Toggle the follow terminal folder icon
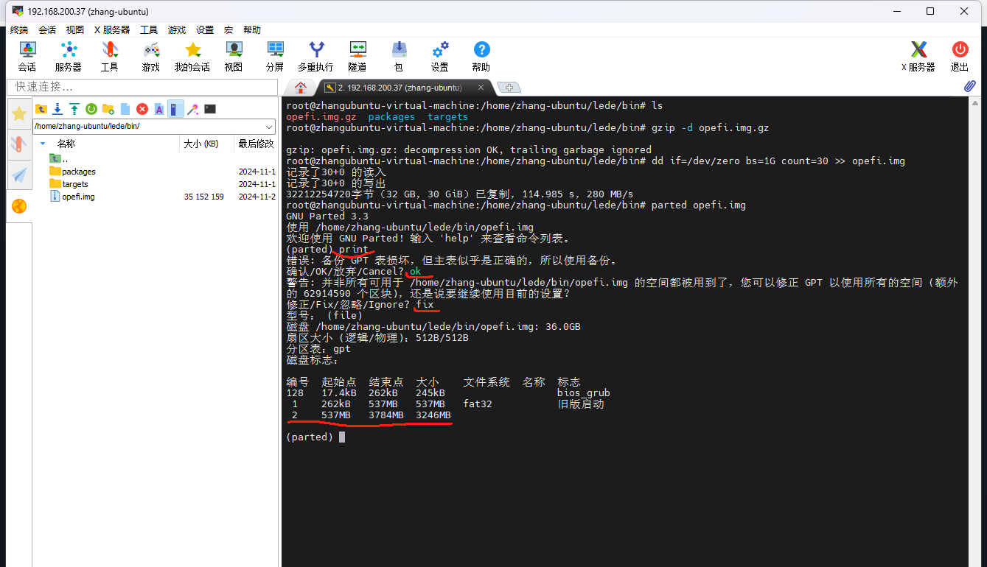This screenshot has width=987, height=567. pos(175,109)
